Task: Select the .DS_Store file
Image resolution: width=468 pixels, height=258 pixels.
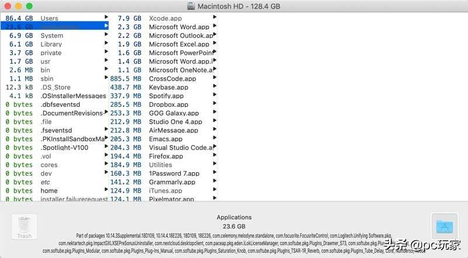Action: click(54, 88)
